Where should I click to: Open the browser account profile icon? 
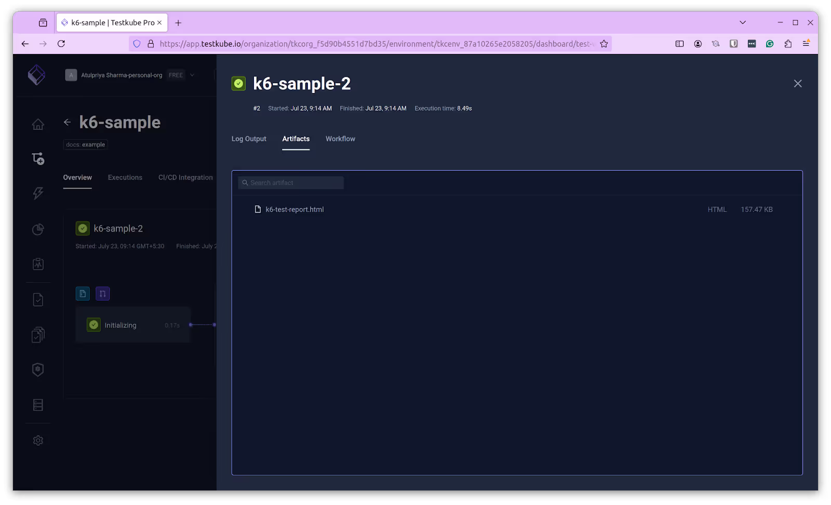point(698,44)
